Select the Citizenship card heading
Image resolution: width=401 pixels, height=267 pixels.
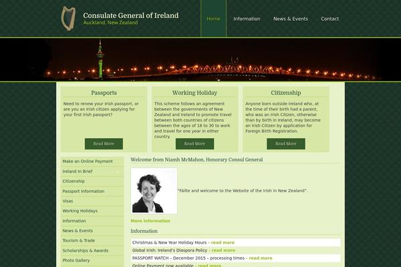(286, 93)
